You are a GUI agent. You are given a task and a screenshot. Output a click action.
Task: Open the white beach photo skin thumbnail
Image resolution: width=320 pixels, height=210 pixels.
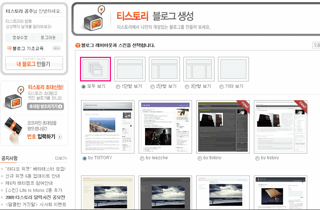click(223, 193)
